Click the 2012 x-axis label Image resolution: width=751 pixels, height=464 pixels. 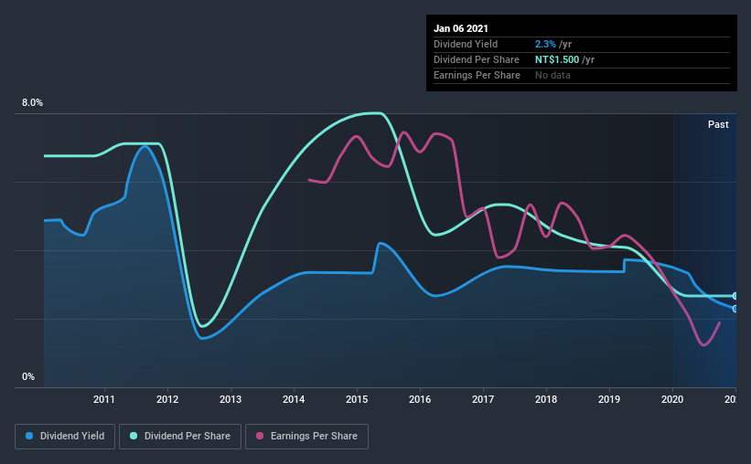tap(167, 399)
